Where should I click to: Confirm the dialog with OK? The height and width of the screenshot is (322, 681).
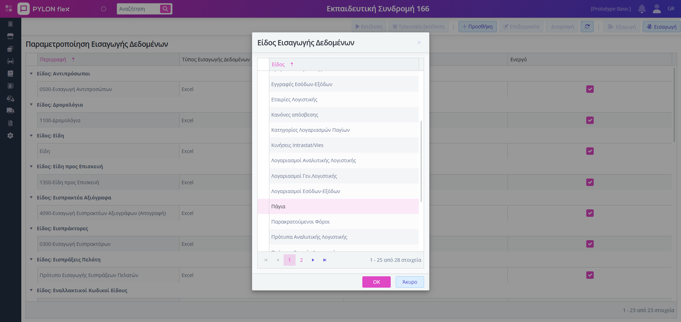pos(376,282)
